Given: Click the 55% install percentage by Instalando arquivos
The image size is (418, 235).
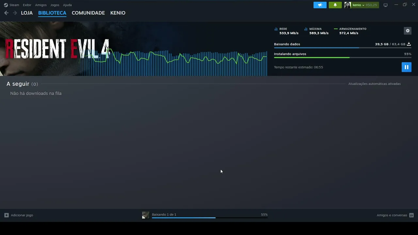Looking at the screenshot, I should coord(408,54).
